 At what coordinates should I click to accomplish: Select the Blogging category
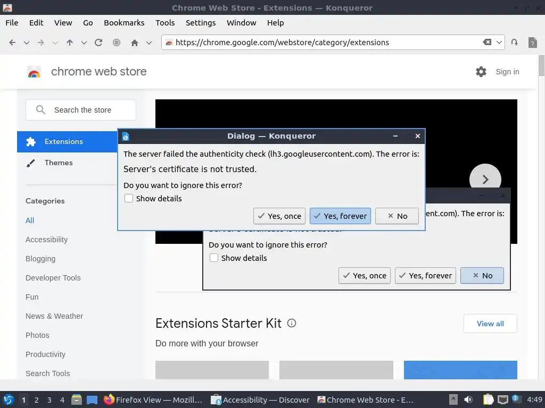[40, 259]
